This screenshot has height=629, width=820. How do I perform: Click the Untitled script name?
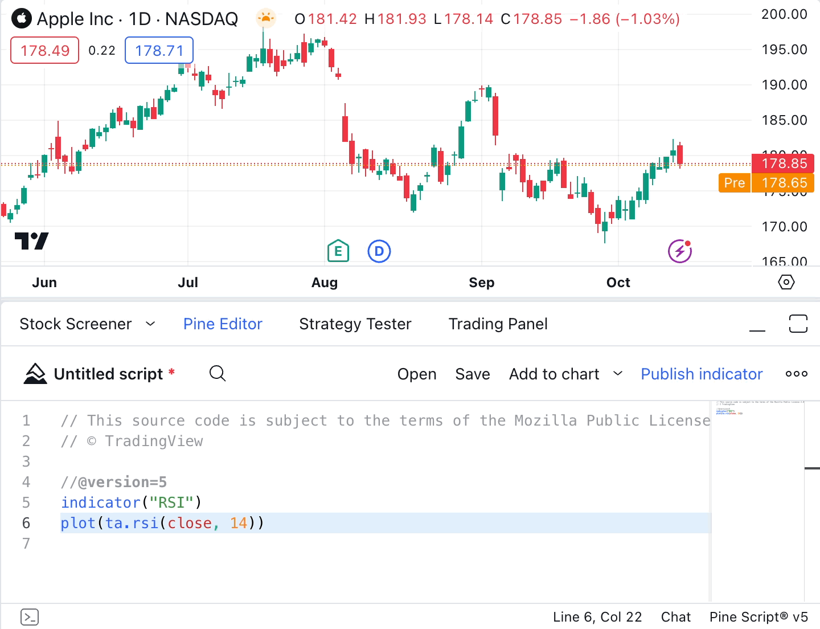108,374
